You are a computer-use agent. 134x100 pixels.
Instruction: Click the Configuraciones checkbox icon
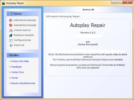(11, 40)
